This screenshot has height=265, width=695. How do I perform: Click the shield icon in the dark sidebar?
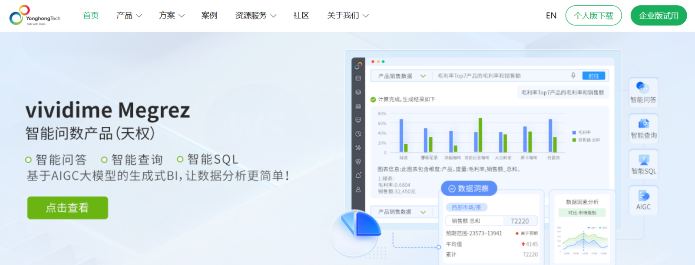tap(358, 162)
